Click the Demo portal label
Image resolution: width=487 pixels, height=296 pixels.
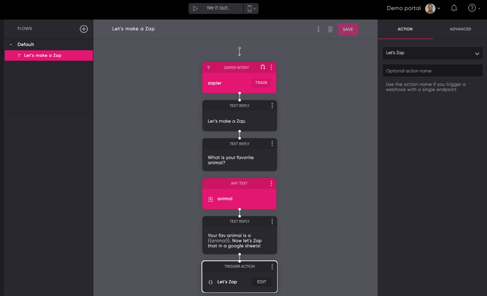click(x=404, y=8)
